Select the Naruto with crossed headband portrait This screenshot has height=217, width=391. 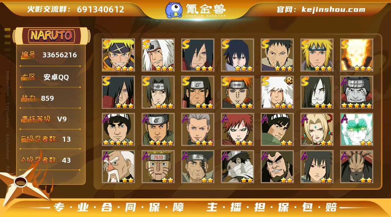118,55
